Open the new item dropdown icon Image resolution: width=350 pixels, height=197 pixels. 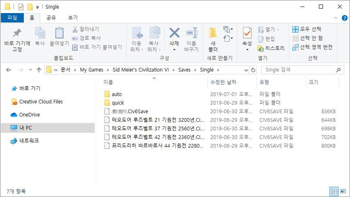pos(228,29)
